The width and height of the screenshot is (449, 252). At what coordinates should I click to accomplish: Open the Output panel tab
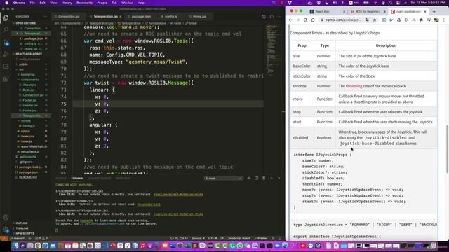(61, 178)
